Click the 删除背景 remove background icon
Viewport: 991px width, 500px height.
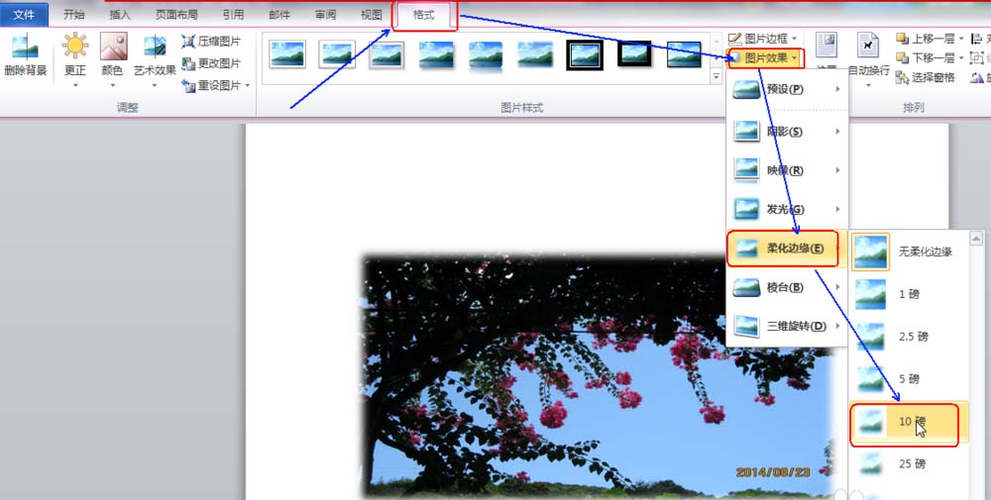25,55
